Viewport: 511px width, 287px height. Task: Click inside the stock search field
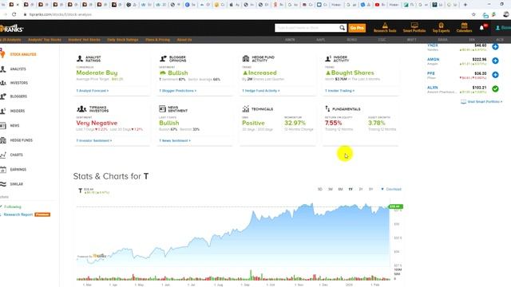tap(307, 28)
